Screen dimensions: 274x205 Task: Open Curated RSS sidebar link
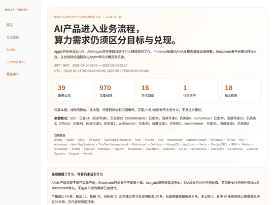click(15, 62)
